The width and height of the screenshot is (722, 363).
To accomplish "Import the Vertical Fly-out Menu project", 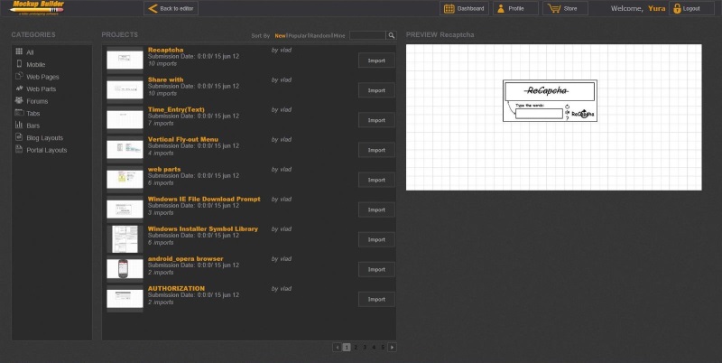I will click(x=376, y=150).
